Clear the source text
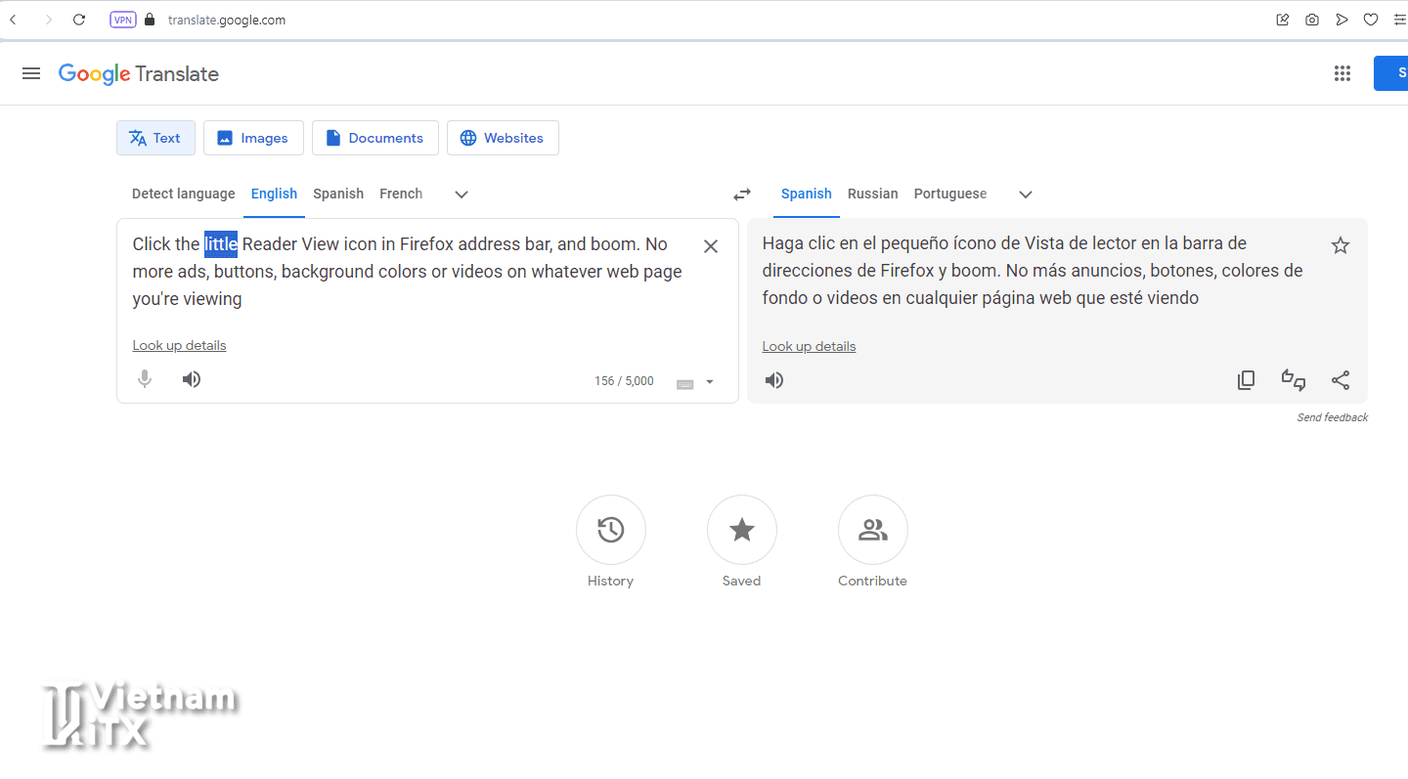 [711, 246]
